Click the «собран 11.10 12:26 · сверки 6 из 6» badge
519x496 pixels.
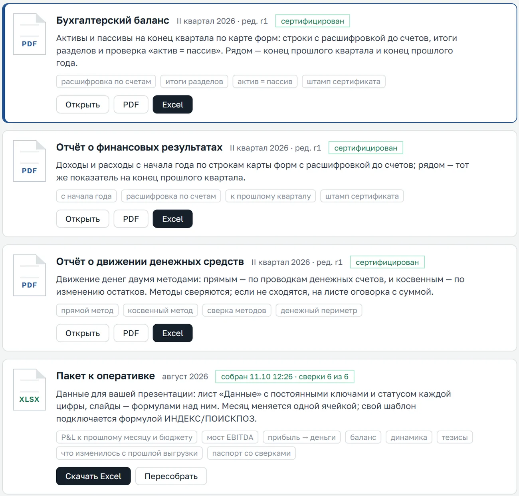pyautogui.click(x=285, y=377)
